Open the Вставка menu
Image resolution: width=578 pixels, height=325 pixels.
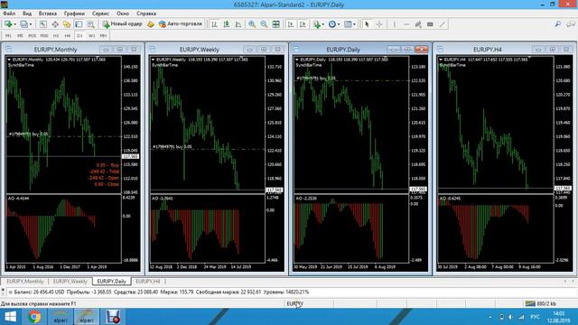click(48, 14)
